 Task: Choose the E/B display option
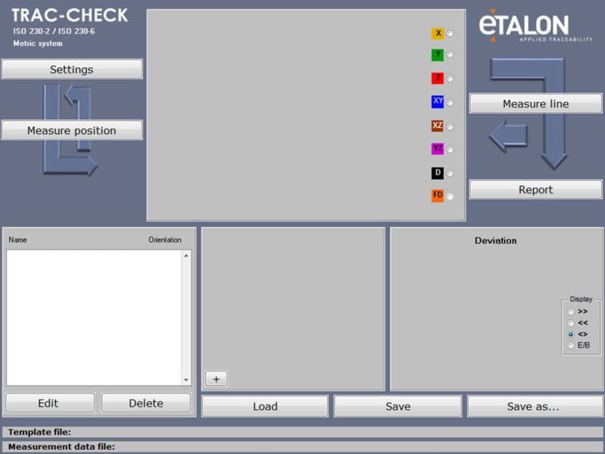tap(571, 346)
